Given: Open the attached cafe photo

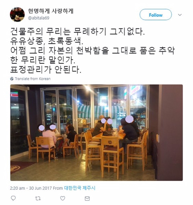Looking at the screenshot, I should [96, 133].
